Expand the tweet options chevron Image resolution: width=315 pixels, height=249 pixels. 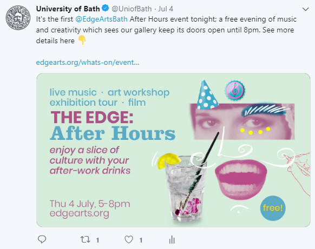click(306, 9)
